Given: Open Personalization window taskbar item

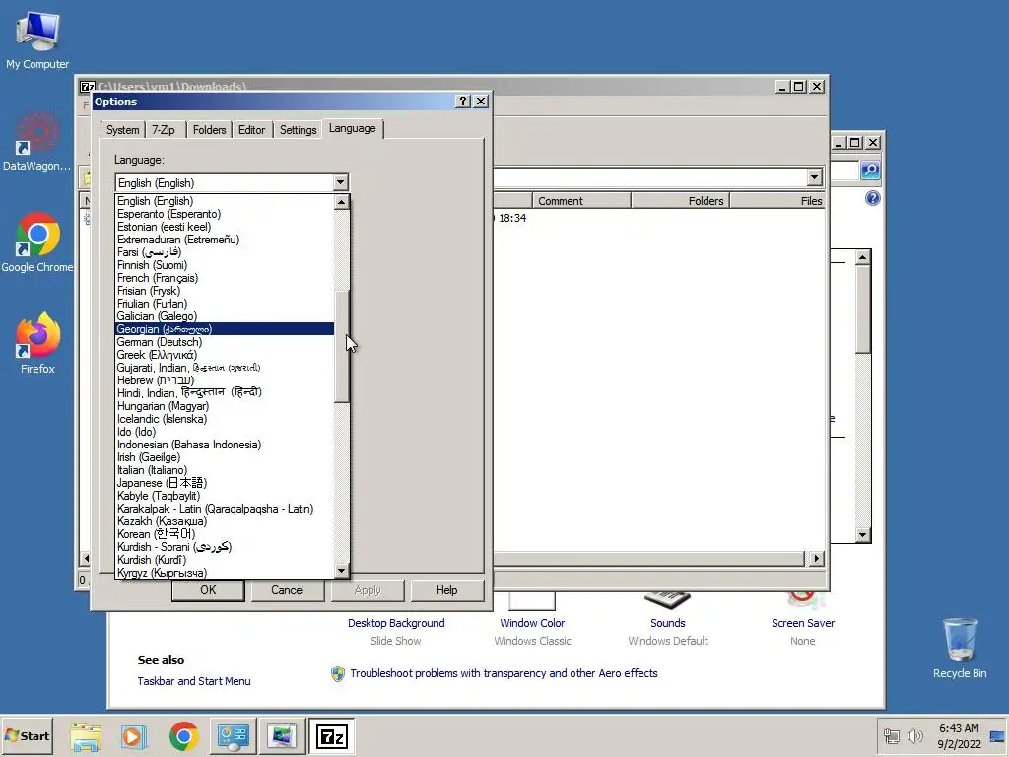Looking at the screenshot, I should coord(282,736).
